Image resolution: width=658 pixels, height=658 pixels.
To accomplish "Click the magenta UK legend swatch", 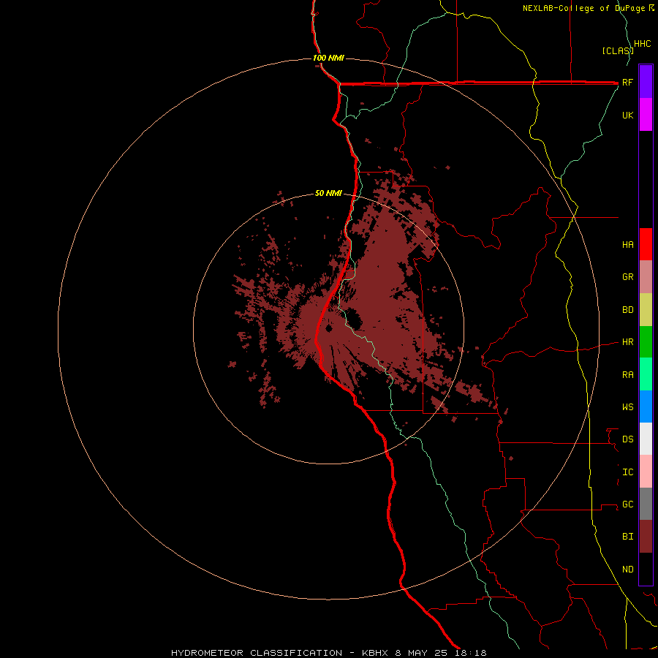I will click(x=646, y=115).
